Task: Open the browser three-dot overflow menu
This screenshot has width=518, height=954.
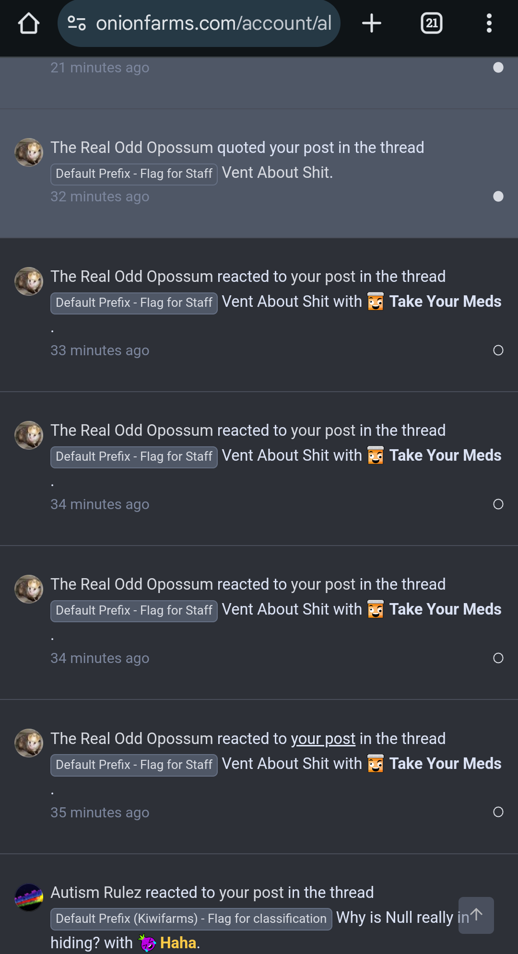Action: coord(489,23)
